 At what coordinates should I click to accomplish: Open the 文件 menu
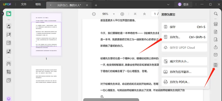pos(24,4)
